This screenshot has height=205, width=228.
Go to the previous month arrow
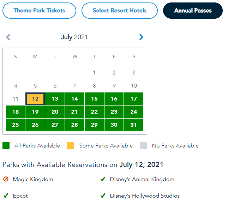(8, 37)
